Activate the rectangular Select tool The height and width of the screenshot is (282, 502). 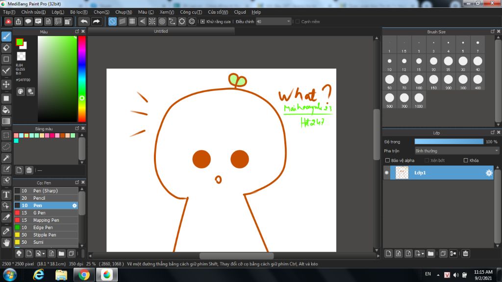(x=6, y=135)
